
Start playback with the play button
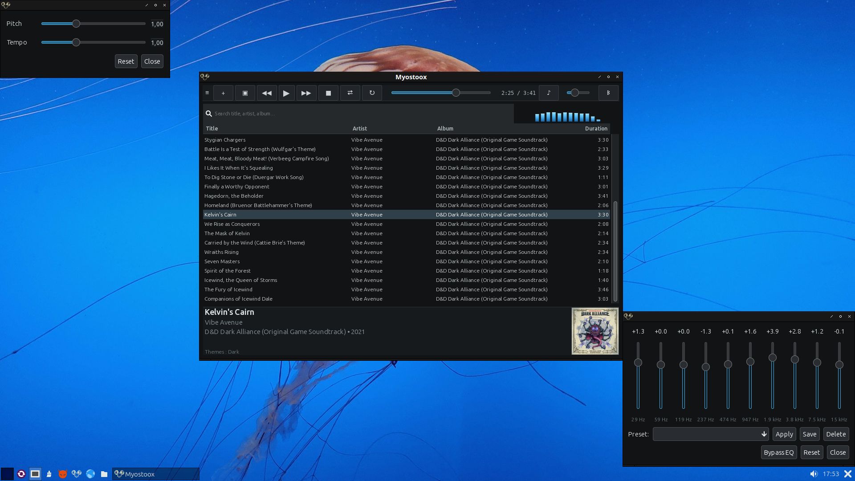pos(286,93)
